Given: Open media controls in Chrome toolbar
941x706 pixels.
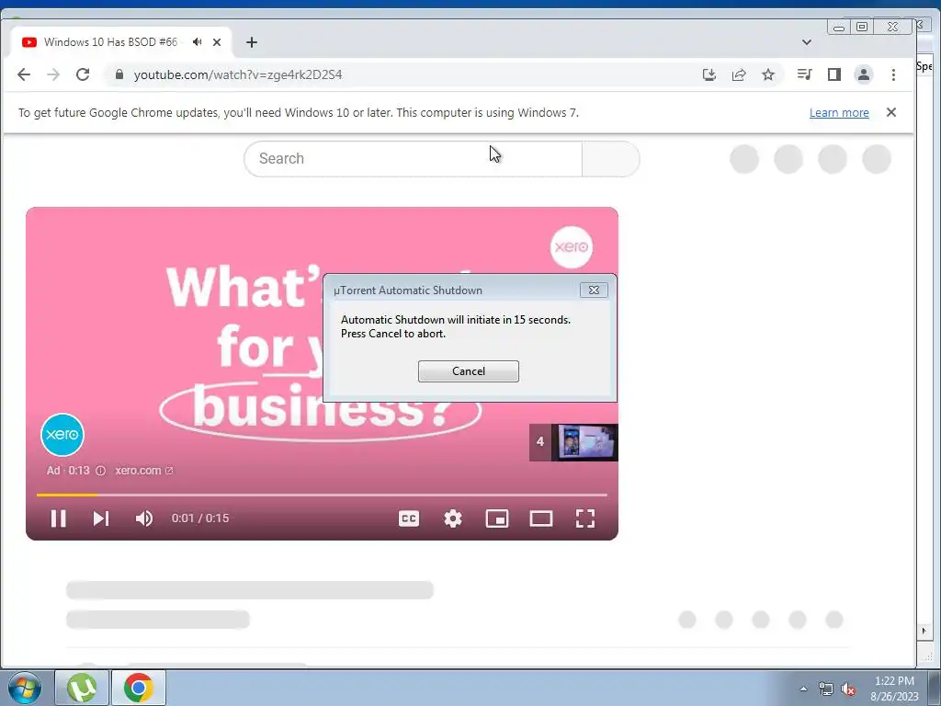Looking at the screenshot, I should click(x=804, y=74).
